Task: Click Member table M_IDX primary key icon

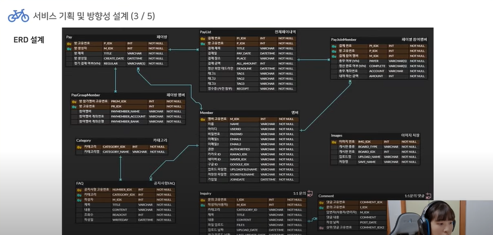Action: tap(203, 119)
